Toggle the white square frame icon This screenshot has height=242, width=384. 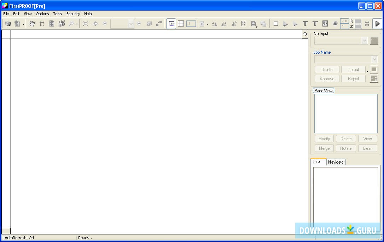click(x=276, y=24)
